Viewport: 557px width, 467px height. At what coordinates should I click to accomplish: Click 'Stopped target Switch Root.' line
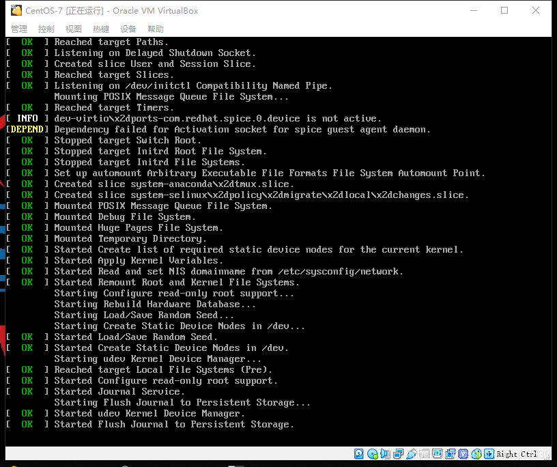pos(128,141)
